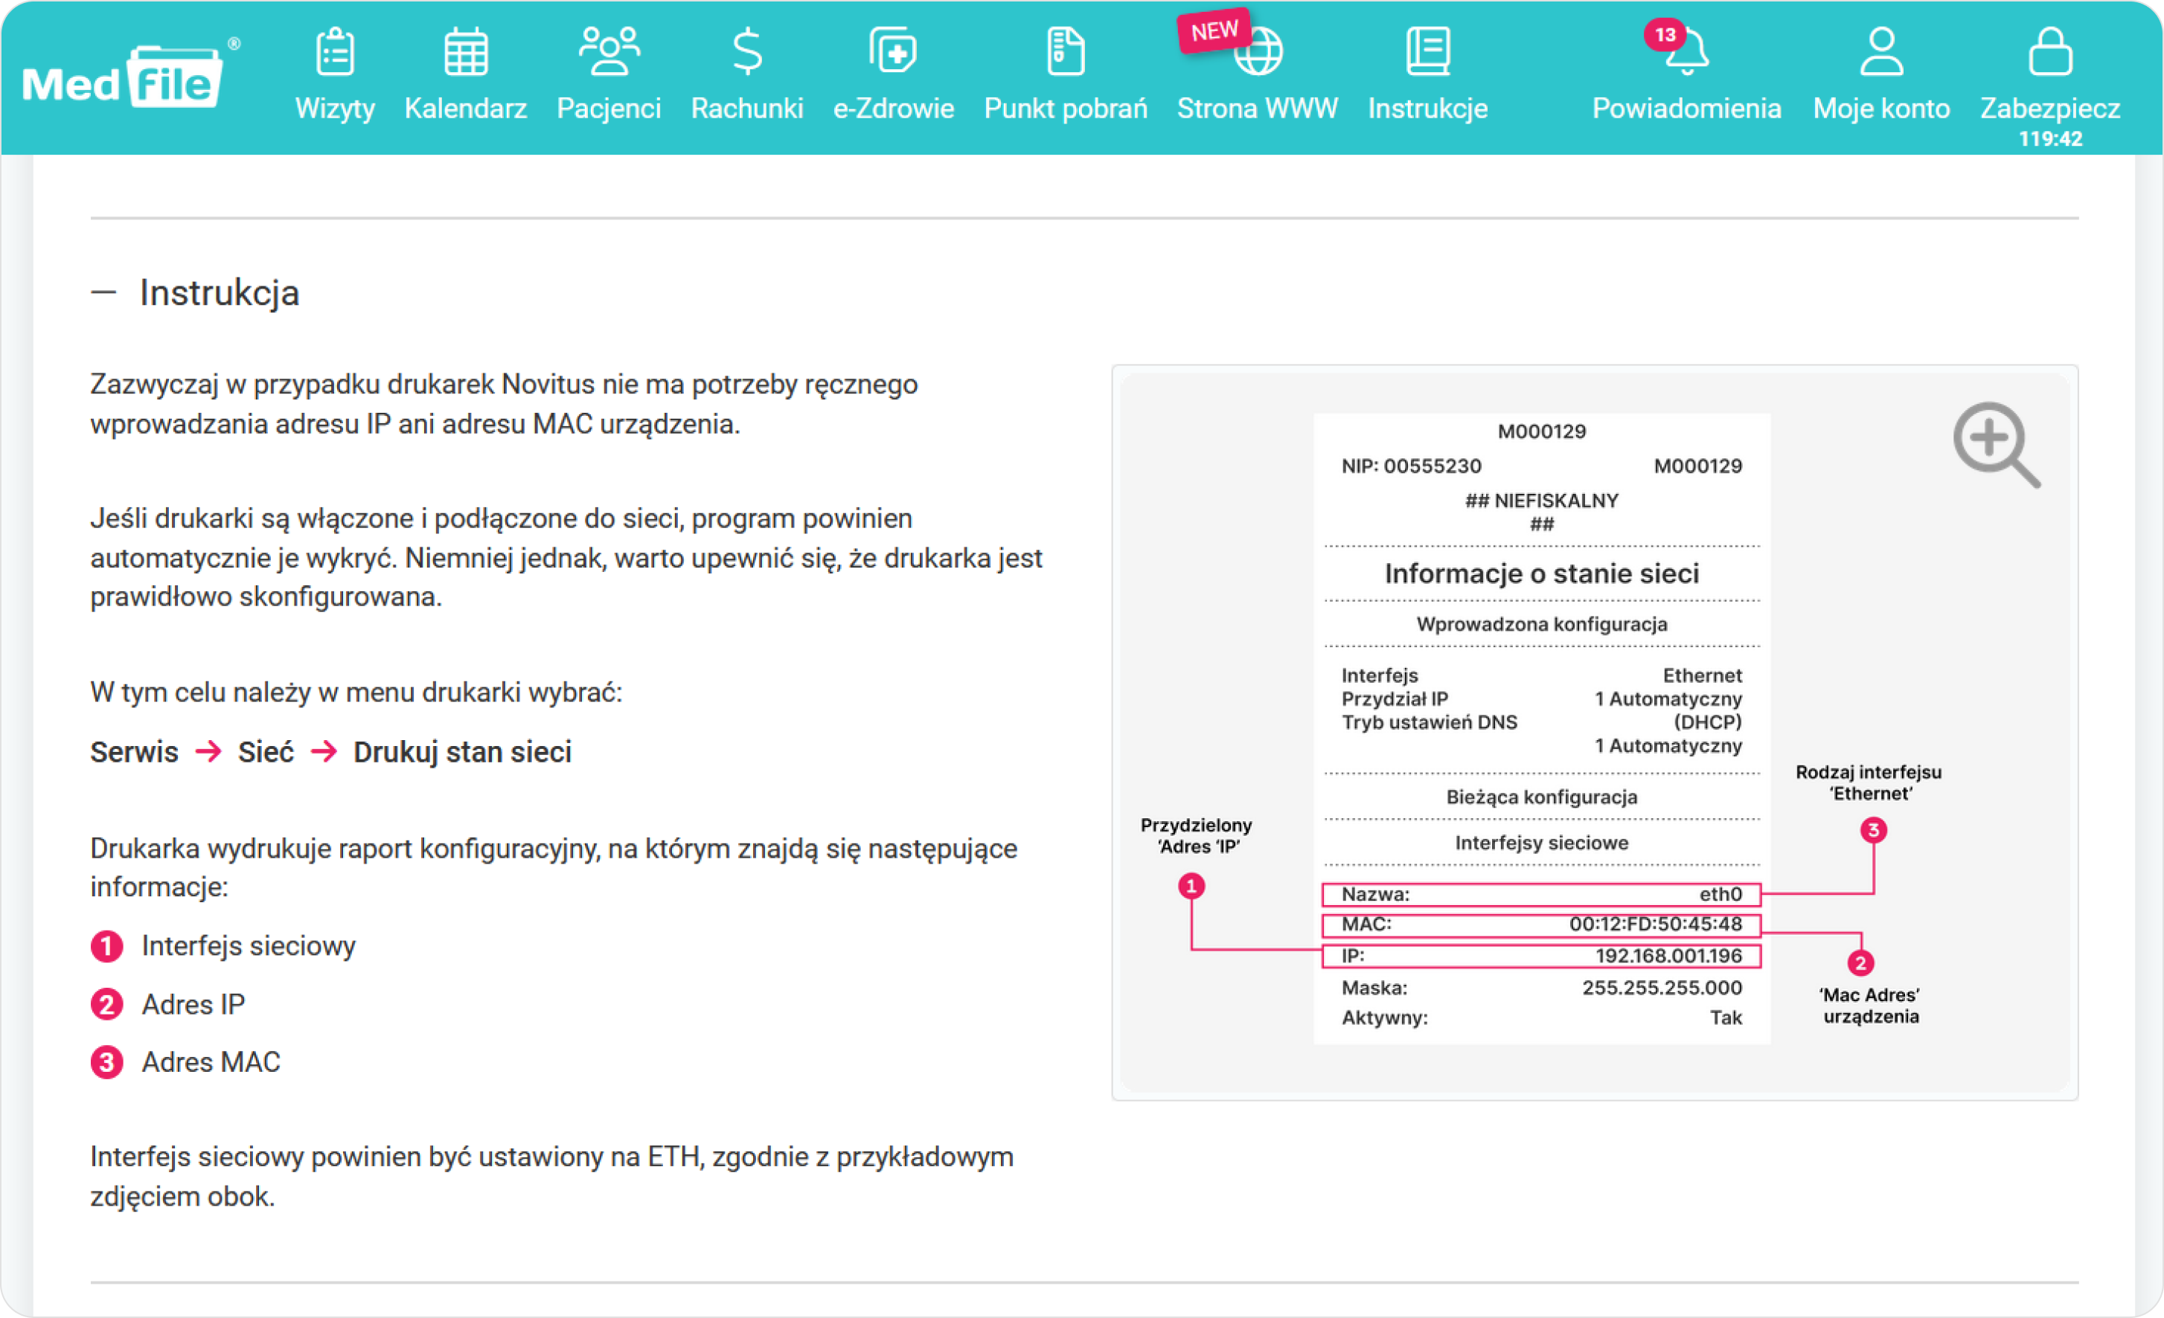Click the MAC value 00:12:FD:50:45:48
The width and height of the screenshot is (2164, 1318).
click(x=1656, y=925)
